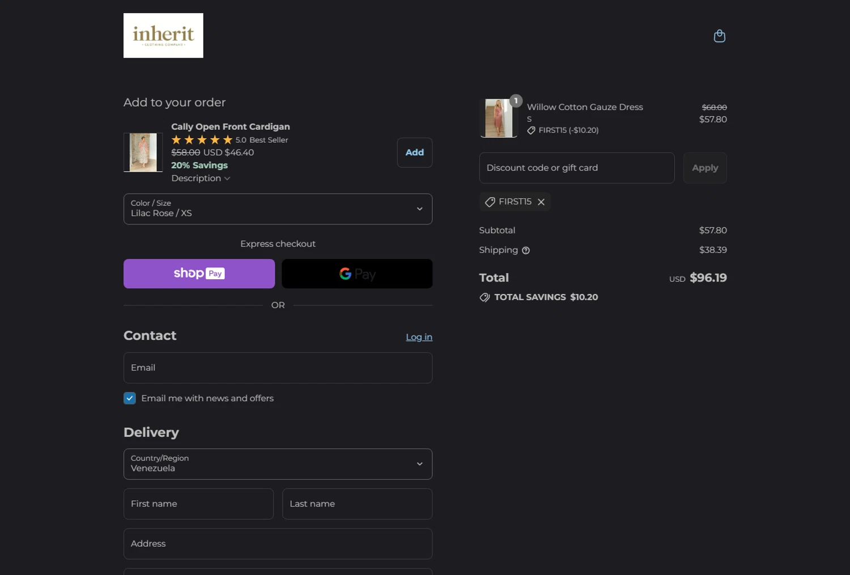Uncheck Email me with news and offers
The image size is (850, 575).
[x=130, y=398]
